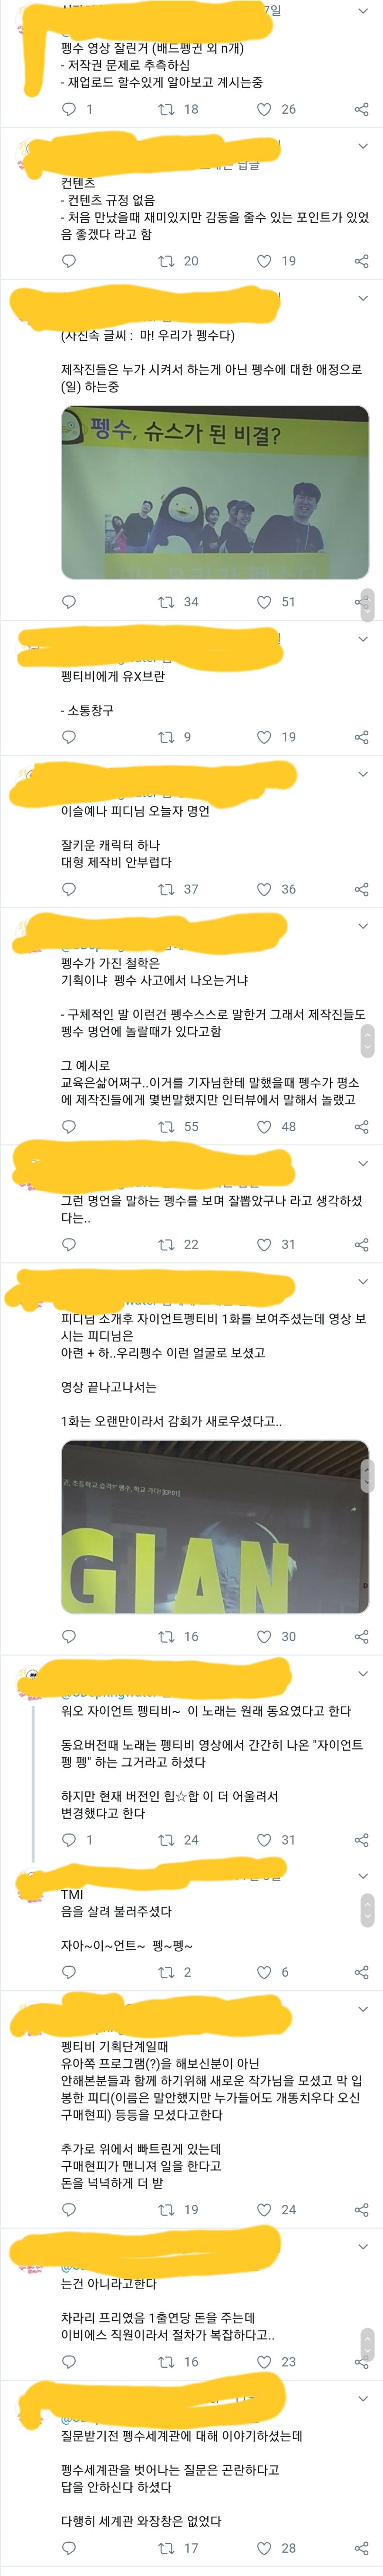Toggle the heart showing 6 likes
The image size is (383, 2576).
tap(264, 1972)
